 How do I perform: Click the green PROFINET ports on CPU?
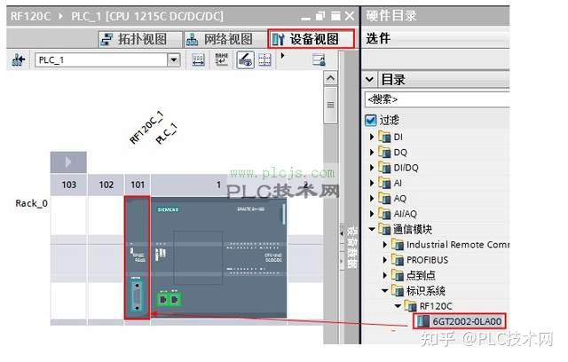point(169,299)
